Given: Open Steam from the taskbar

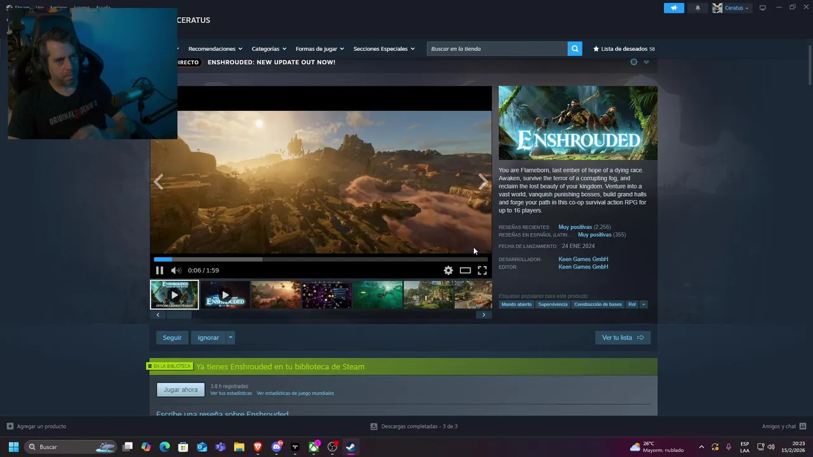Looking at the screenshot, I should (x=351, y=447).
